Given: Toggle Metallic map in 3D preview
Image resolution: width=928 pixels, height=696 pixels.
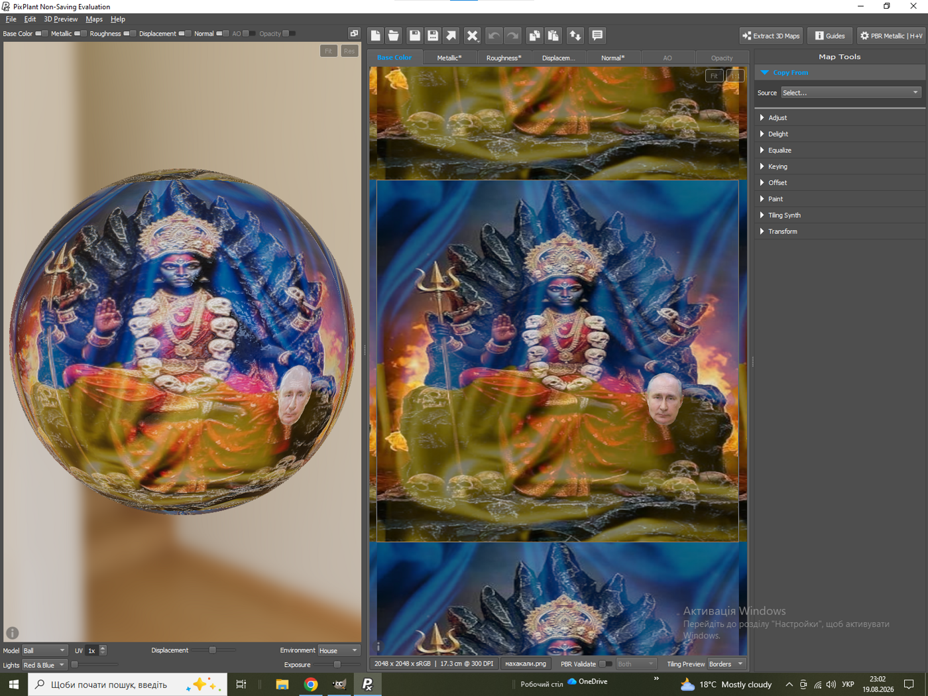Looking at the screenshot, I should (80, 34).
